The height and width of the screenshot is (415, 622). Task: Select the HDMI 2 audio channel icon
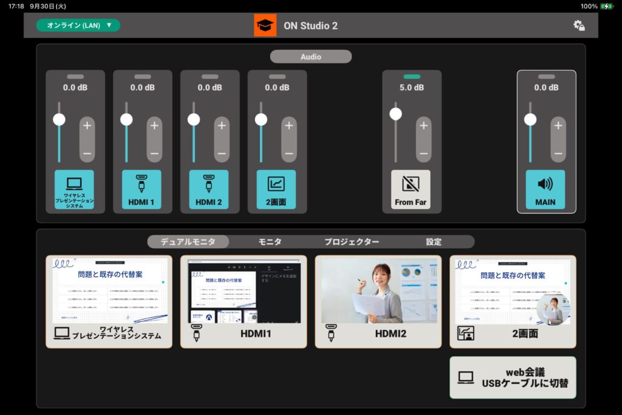point(209,190)
